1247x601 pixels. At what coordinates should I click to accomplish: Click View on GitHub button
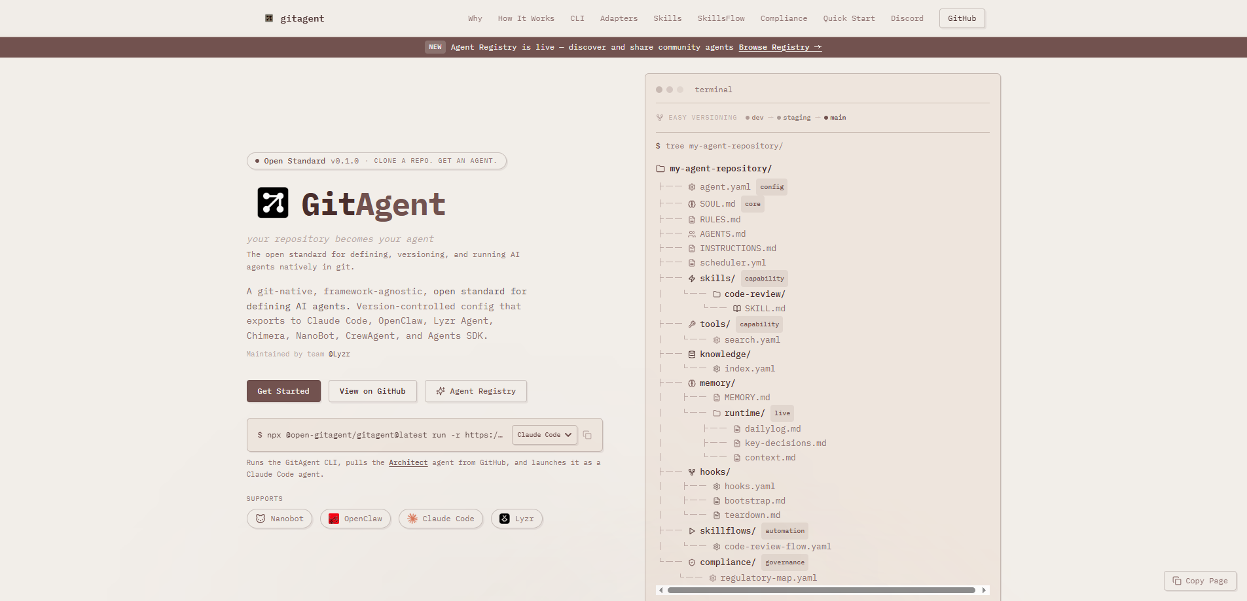(x=372, y=391)
